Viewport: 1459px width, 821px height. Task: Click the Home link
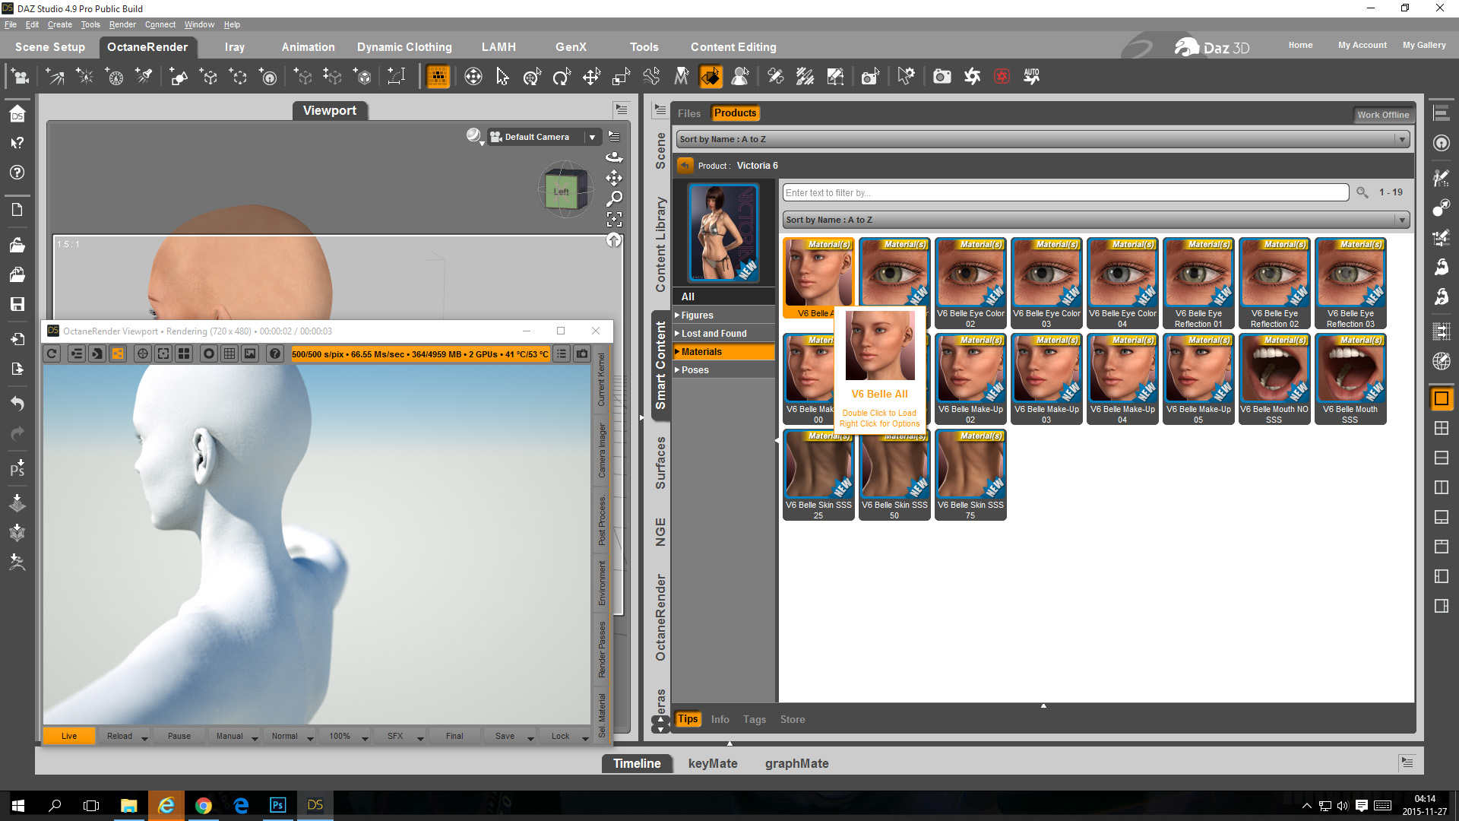coord(1300,45)
